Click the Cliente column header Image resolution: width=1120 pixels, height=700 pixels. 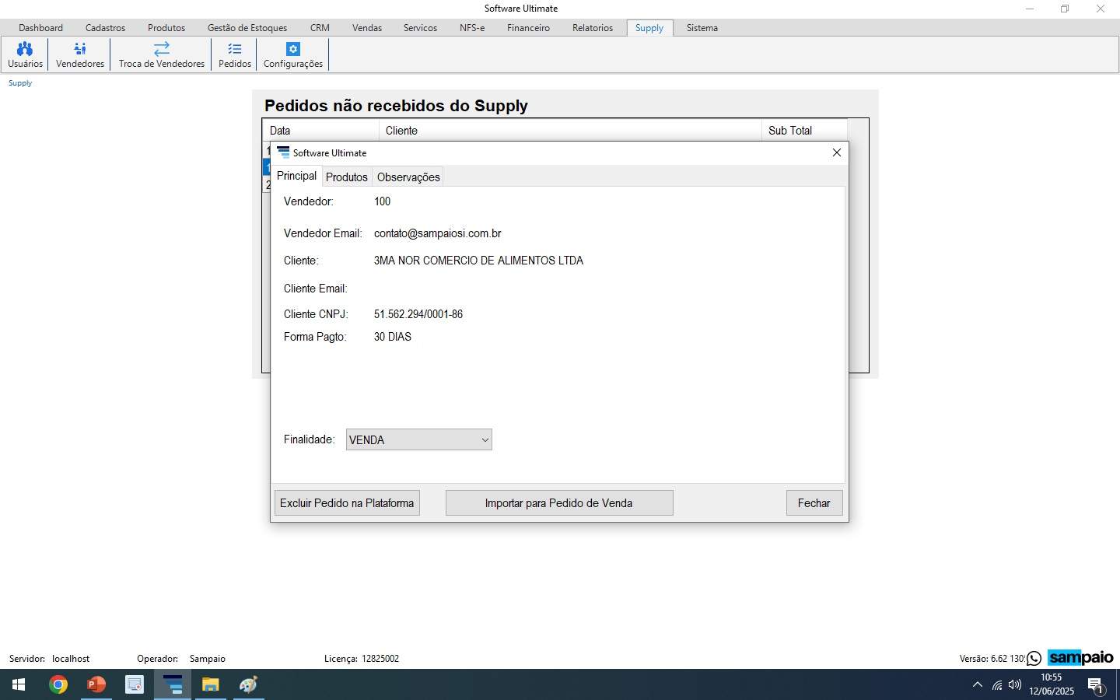pos(570,130)
